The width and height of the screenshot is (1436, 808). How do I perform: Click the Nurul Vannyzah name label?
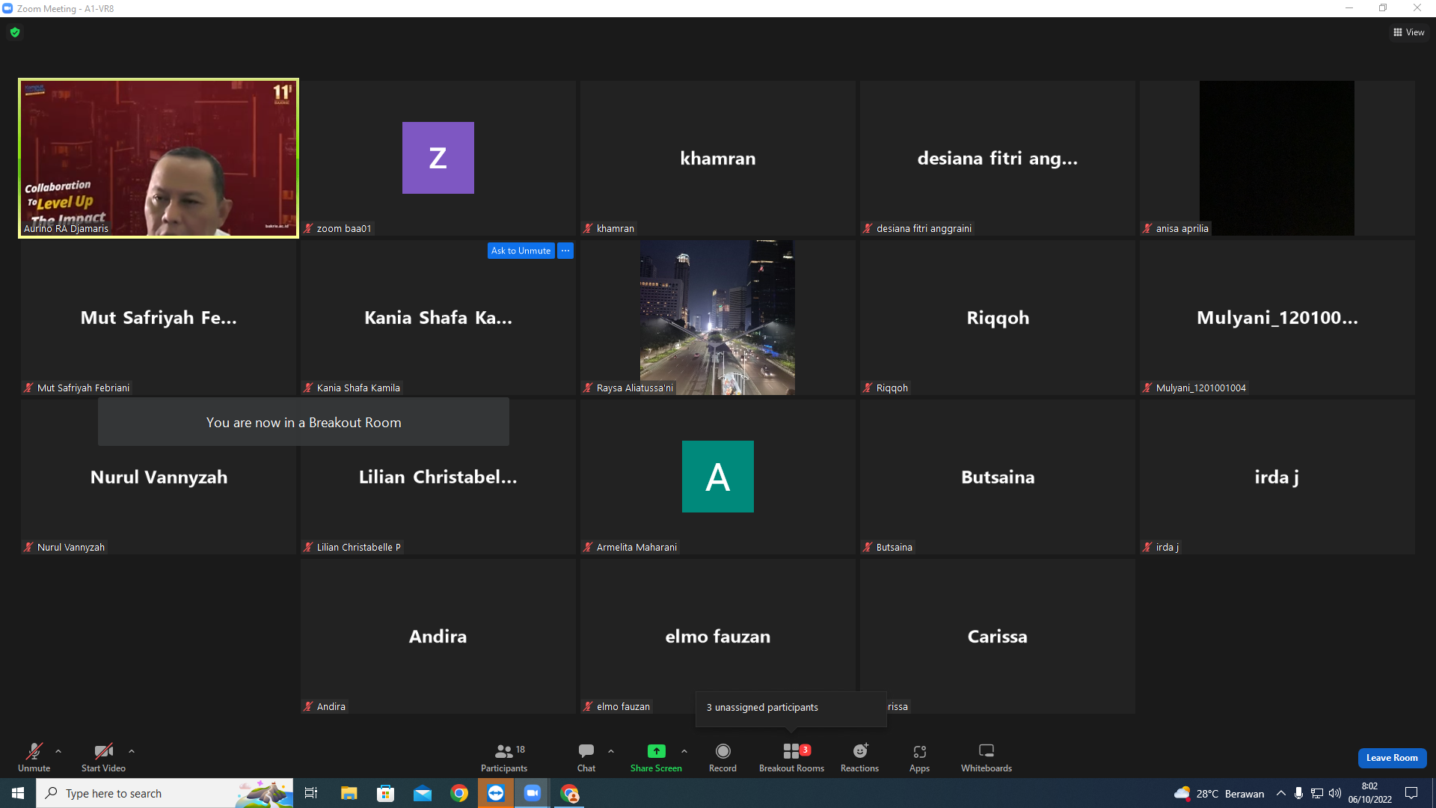(x=71, y=547)
